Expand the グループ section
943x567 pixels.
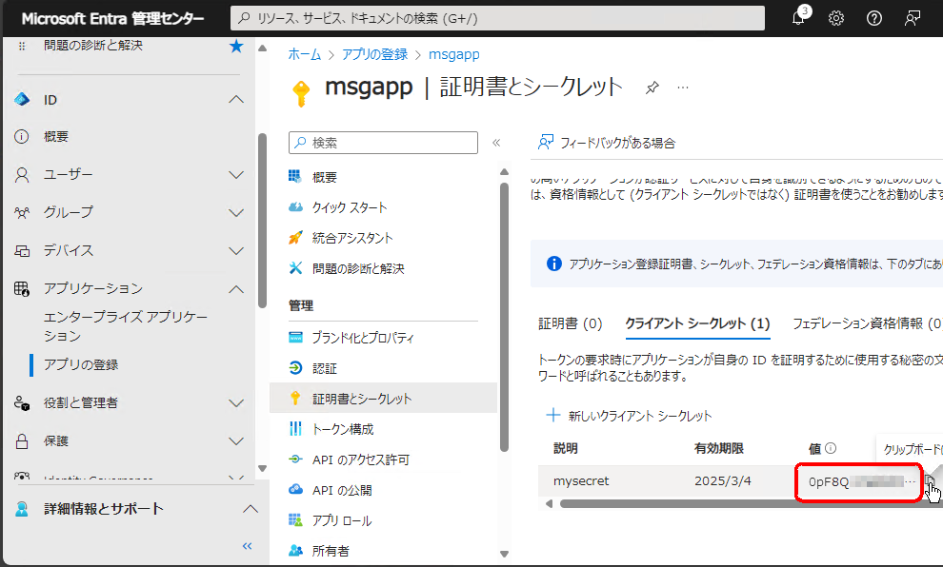(x=236, y=212)
